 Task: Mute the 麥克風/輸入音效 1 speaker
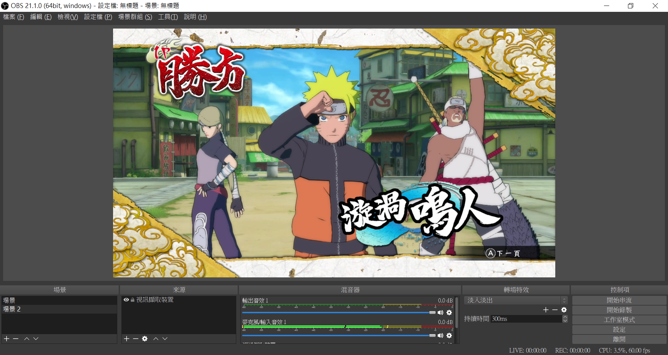click(x=440, y=336)
